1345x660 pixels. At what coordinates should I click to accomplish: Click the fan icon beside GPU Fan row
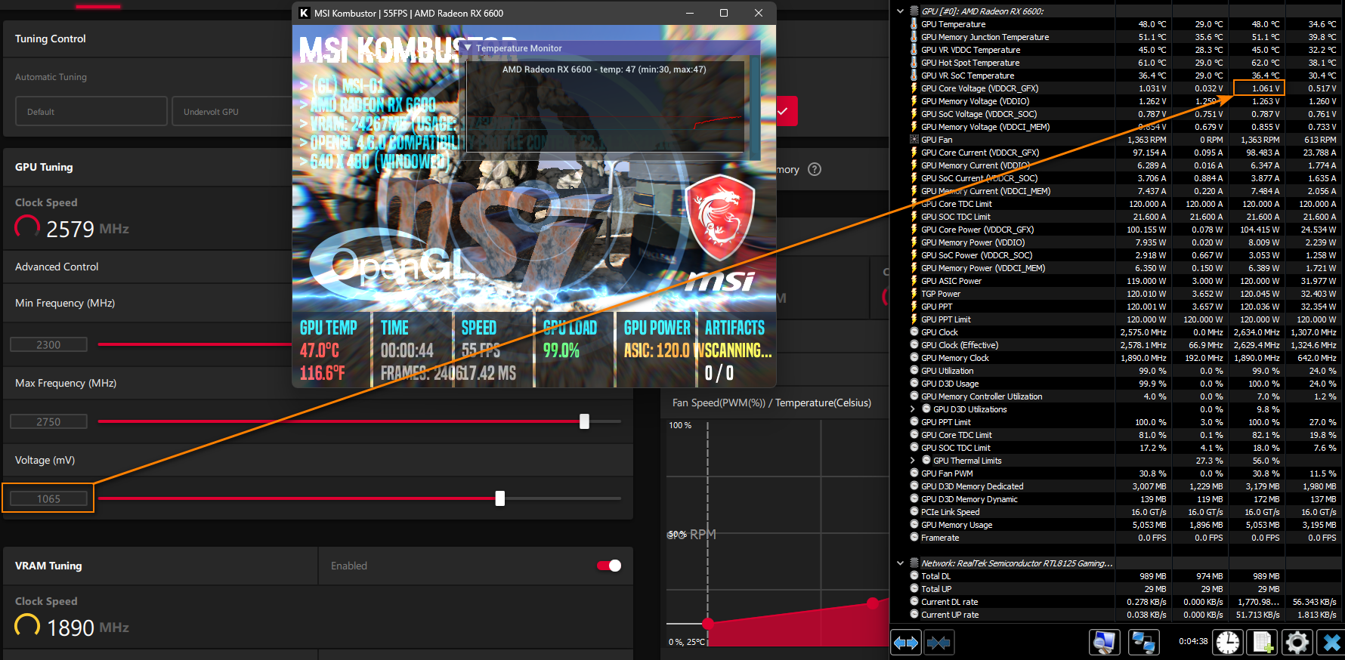(x=914, y=140)
